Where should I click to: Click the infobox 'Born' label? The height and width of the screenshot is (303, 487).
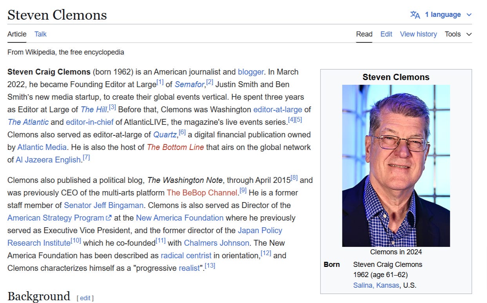[332, 264]
